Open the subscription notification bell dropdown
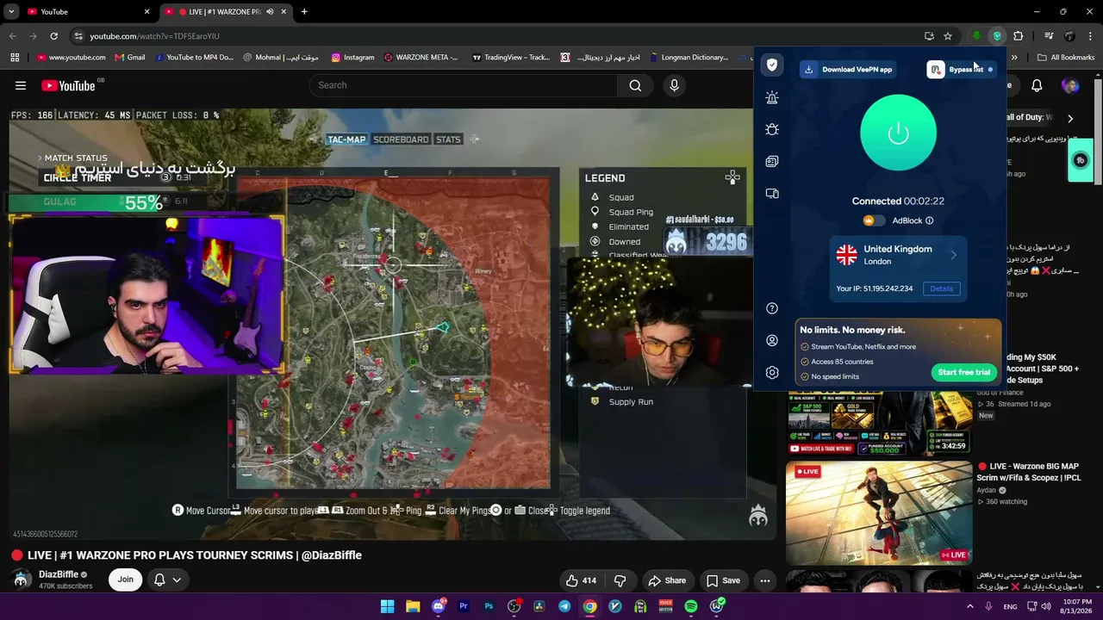1103x620 pixels. click(167, 580)
